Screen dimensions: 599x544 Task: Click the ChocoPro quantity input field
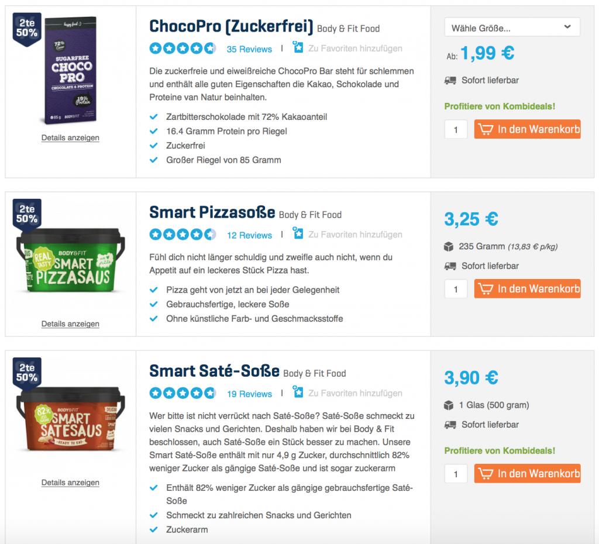point(456,129)
